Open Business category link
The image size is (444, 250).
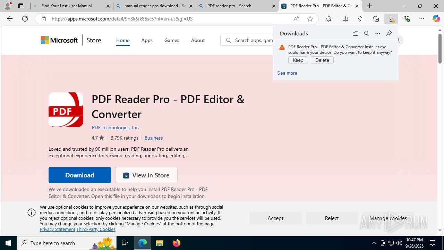pos(154,138)
